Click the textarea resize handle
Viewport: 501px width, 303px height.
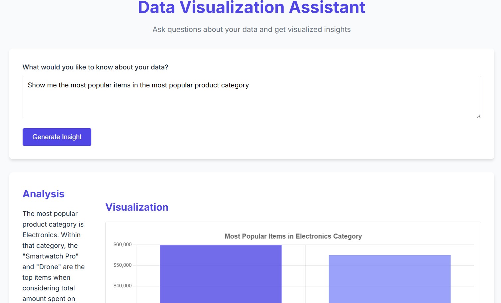(x=479, y=116)
